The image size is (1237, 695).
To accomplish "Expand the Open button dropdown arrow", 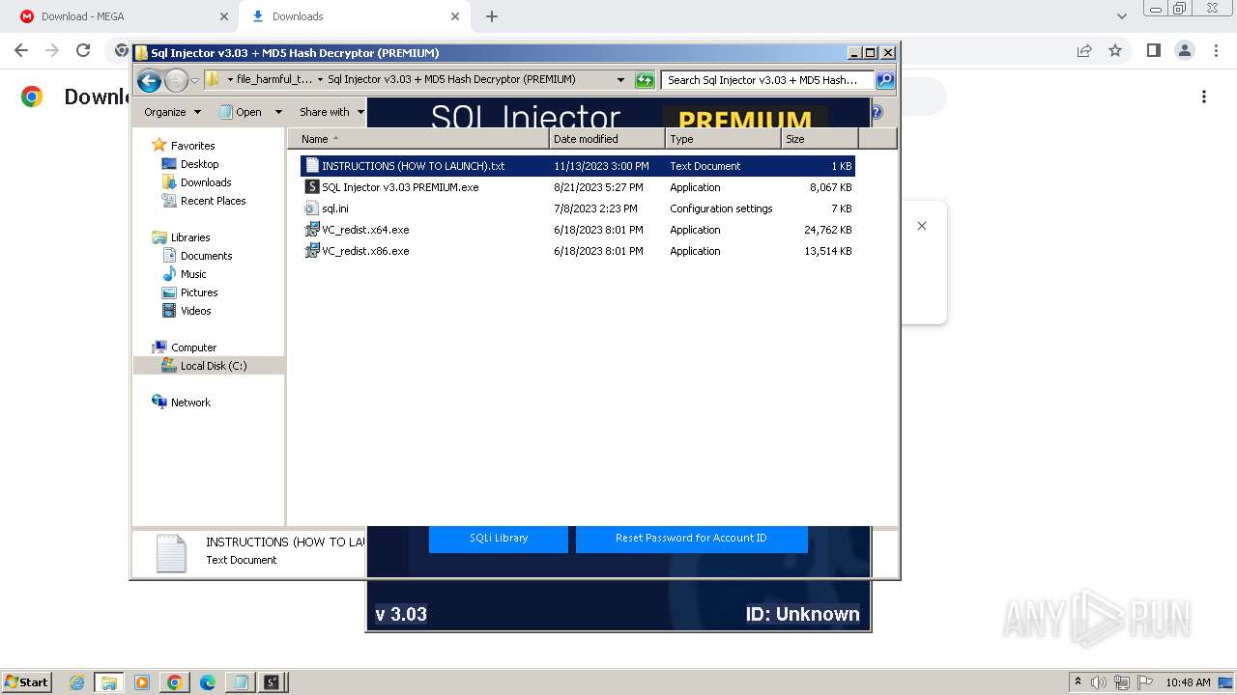I will (x=278, y=112).
